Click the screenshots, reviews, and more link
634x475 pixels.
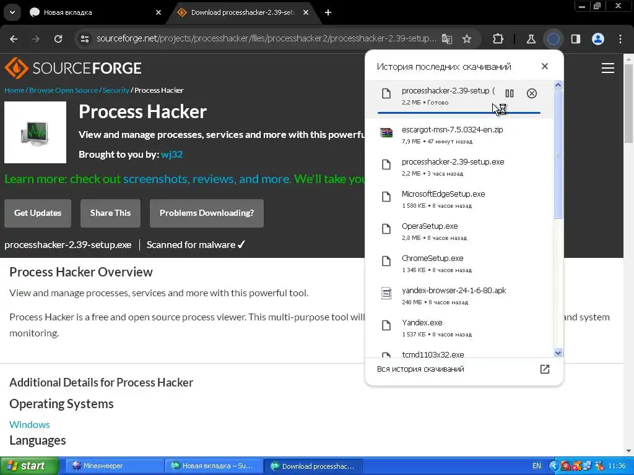[207, 179]
